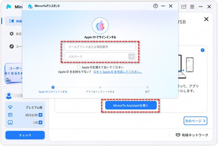Click MirrorTo Assistant title bar icon
Image resolution: width=218 pixels, height=146 pixels.
click(30, 6)
